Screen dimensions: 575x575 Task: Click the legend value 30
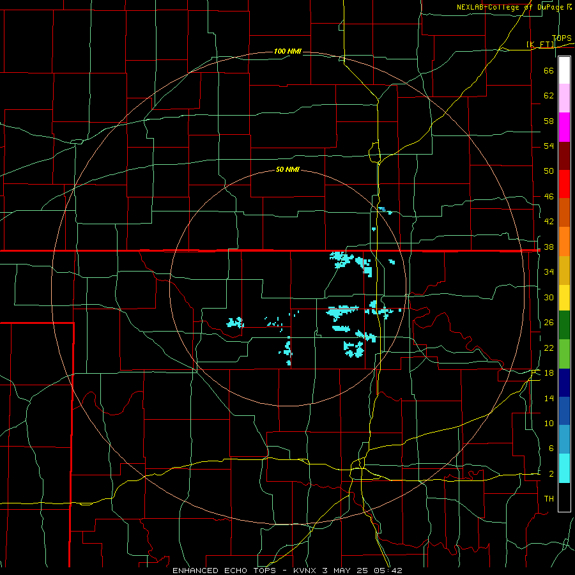click(549, 297)
